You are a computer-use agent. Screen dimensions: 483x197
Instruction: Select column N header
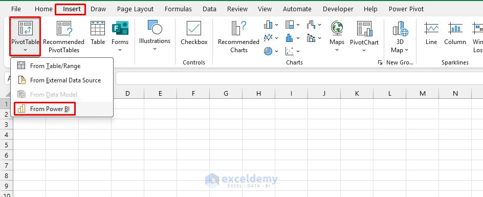coord(455,94)
